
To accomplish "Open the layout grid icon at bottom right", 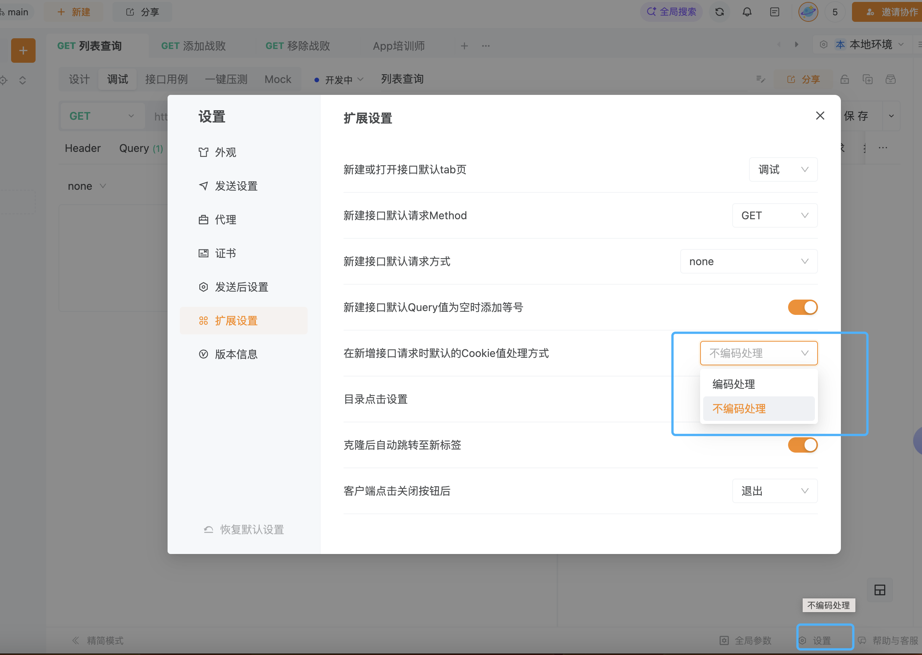I will click(x=880, y=590).
